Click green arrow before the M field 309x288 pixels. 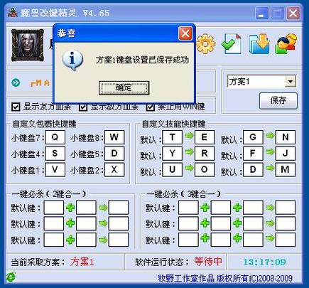pyautogui.click(x=270, y=168)
